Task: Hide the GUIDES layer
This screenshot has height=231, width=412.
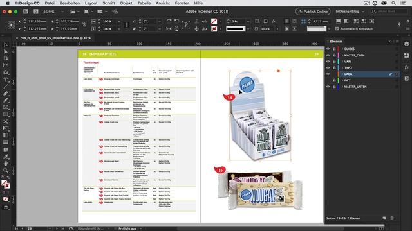Action: pyautogui.click(x=328, y=49)
